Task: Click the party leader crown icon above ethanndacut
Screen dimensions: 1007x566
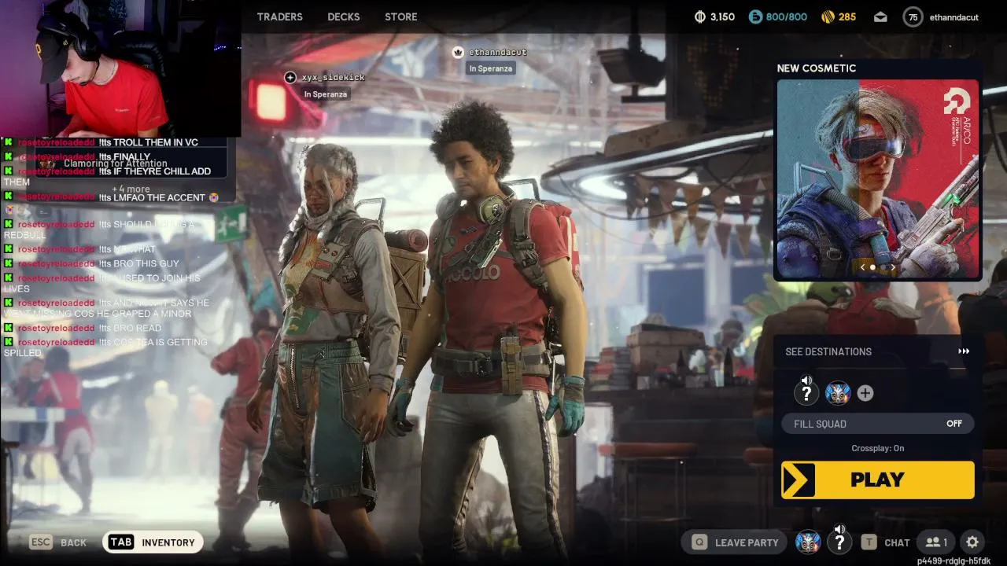Action: point(458,52)
